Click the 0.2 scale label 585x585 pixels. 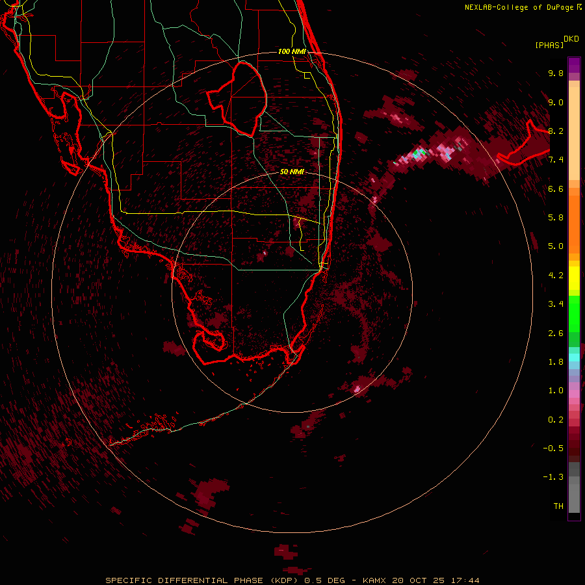point(556,420)
